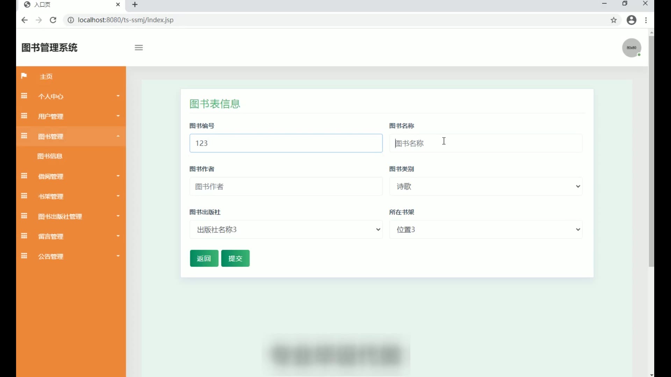The image size is (671, 377).
Task: Reload the page with refresh icon
Action: point(53,20)
